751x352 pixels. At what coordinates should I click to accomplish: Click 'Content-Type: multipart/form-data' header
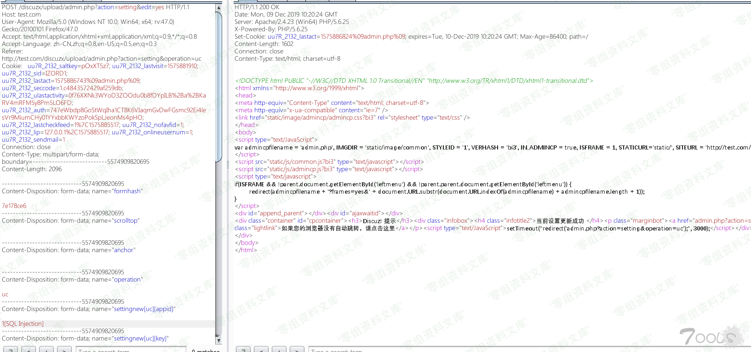(51, 154)
